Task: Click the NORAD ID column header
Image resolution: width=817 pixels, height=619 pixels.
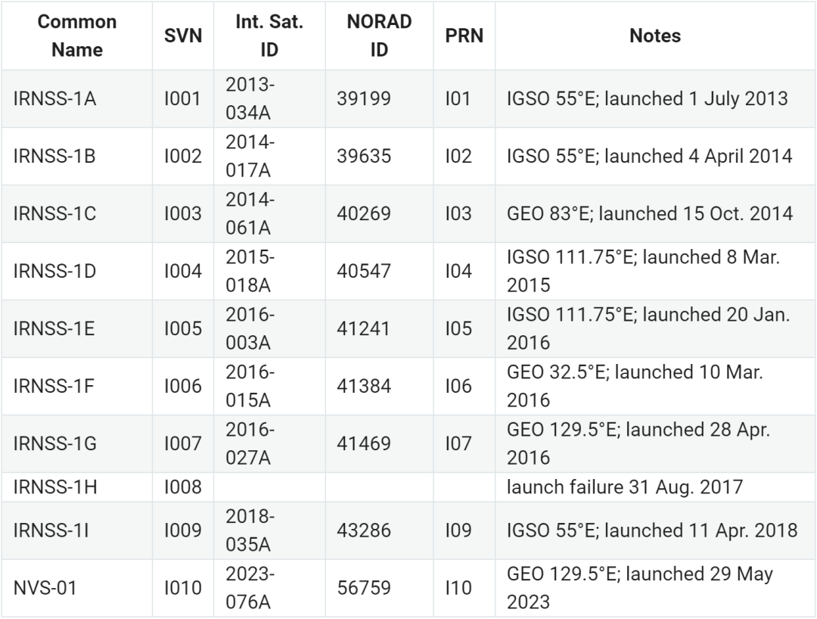Action: click(x=378, y=36)
